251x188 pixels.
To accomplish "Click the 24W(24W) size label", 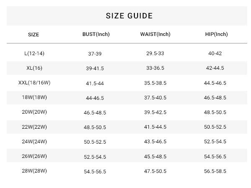I will click(x=34, y=142).
